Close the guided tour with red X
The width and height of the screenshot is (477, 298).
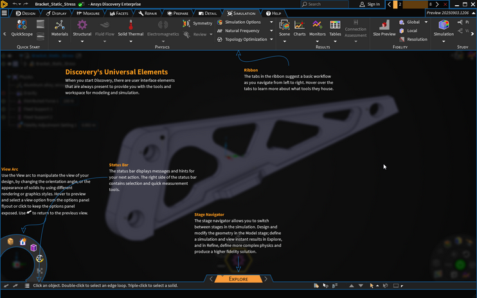(x=445, y=5)
